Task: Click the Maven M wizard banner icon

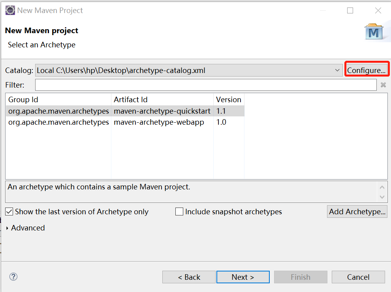Action: pos(374,32)
